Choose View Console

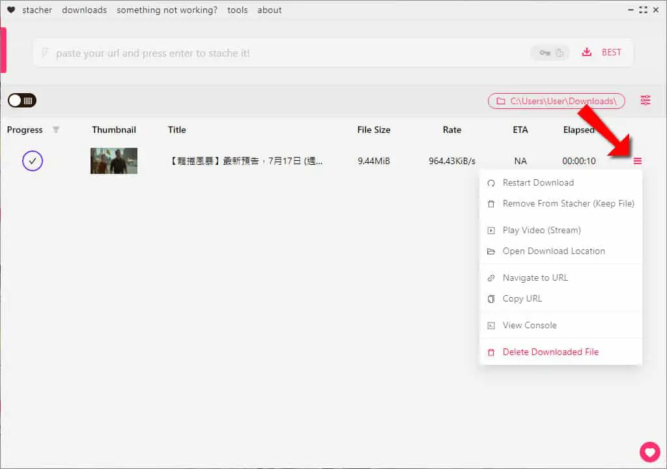click(x=561, y=325)
